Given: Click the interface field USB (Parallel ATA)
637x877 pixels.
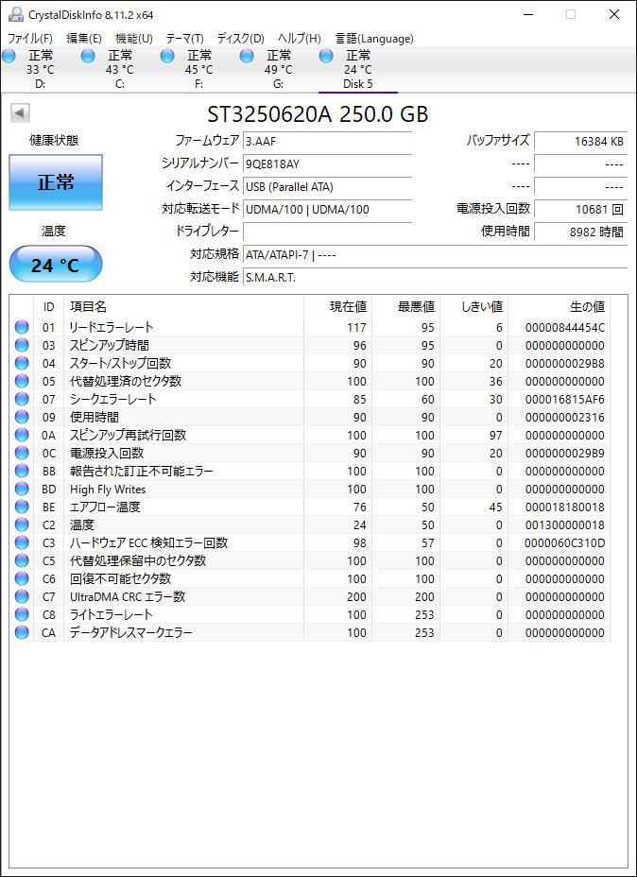Looking at the screenshot, I should [x=328, y=186].
